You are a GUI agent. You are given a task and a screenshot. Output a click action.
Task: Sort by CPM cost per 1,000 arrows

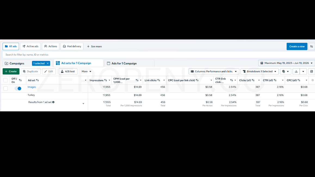tap(137, 80)
